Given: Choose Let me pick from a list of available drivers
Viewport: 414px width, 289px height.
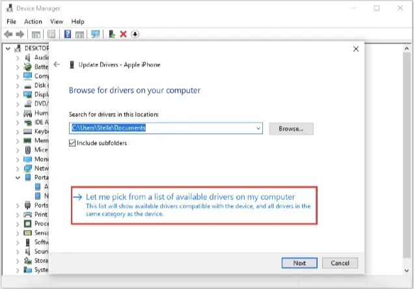Looking at the screenshot, I should tap(195, 205).
